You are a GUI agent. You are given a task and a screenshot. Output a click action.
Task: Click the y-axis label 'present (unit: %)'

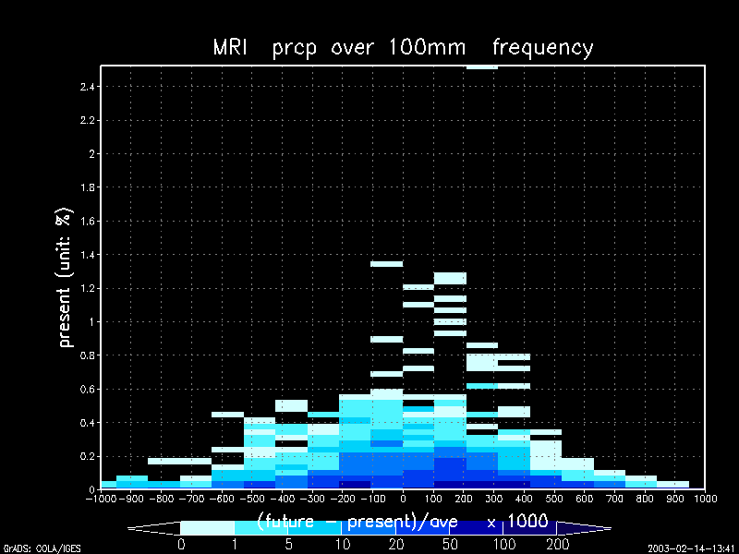(66, 277)
